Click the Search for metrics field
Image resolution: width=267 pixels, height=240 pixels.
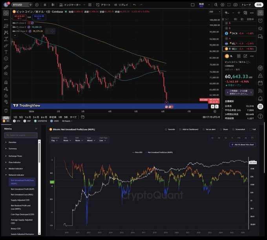[20, 135]
